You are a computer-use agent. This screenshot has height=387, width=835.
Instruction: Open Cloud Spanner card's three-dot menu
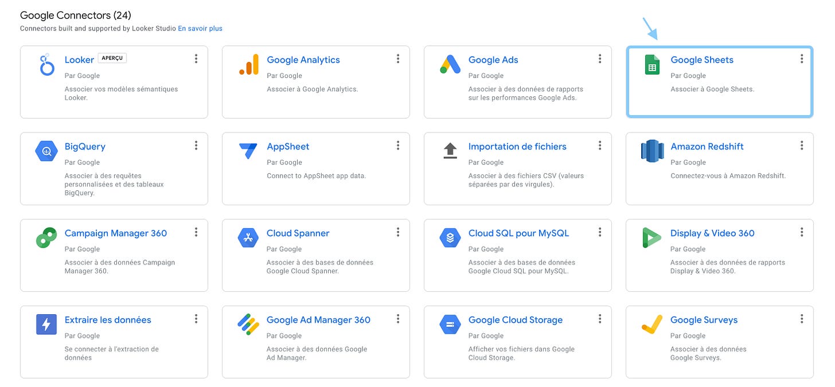[x=398, y=232]
